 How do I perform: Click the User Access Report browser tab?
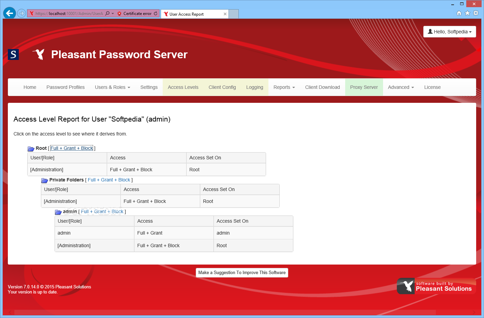pos(194,14)
